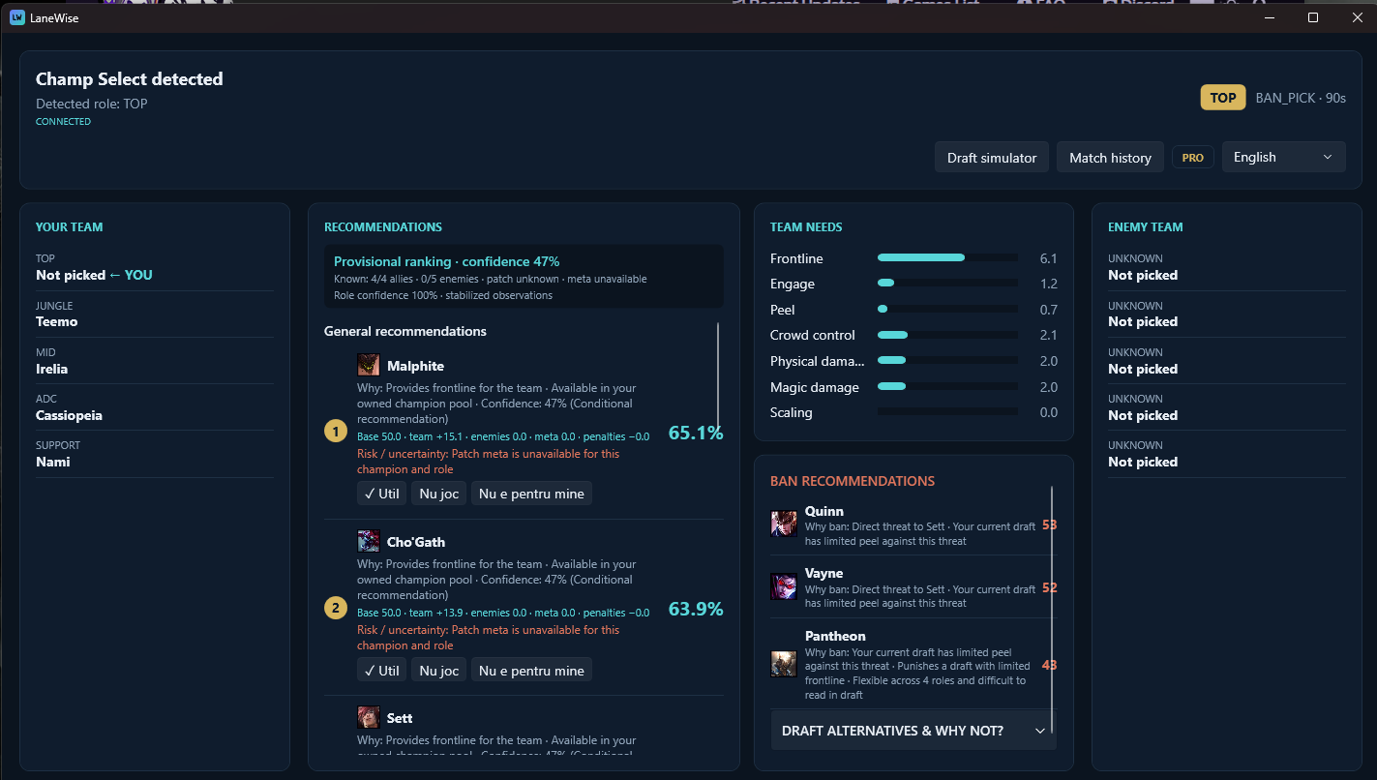1377x780 pixels.
Task: Click Quinn's ban score 53
Action: point(1049,525)
